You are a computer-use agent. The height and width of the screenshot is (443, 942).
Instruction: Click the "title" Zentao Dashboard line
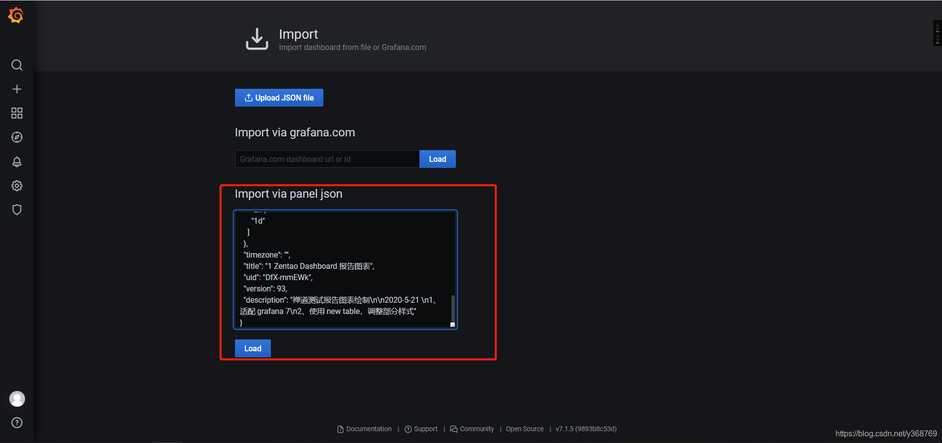click(x=309, y=266)
